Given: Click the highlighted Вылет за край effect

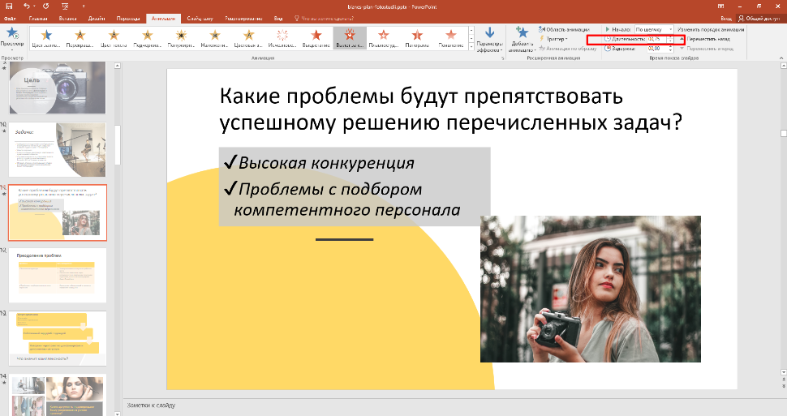Looking at the screenshot, I should click(350, 37).
